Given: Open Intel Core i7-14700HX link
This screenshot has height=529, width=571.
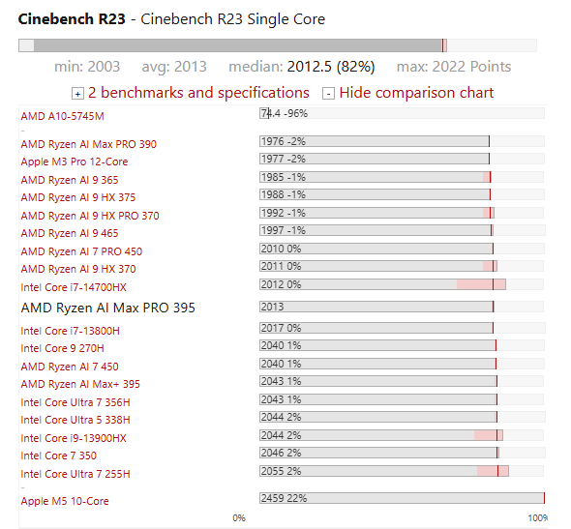Looking at the screenshot, I should coord(74,287).
